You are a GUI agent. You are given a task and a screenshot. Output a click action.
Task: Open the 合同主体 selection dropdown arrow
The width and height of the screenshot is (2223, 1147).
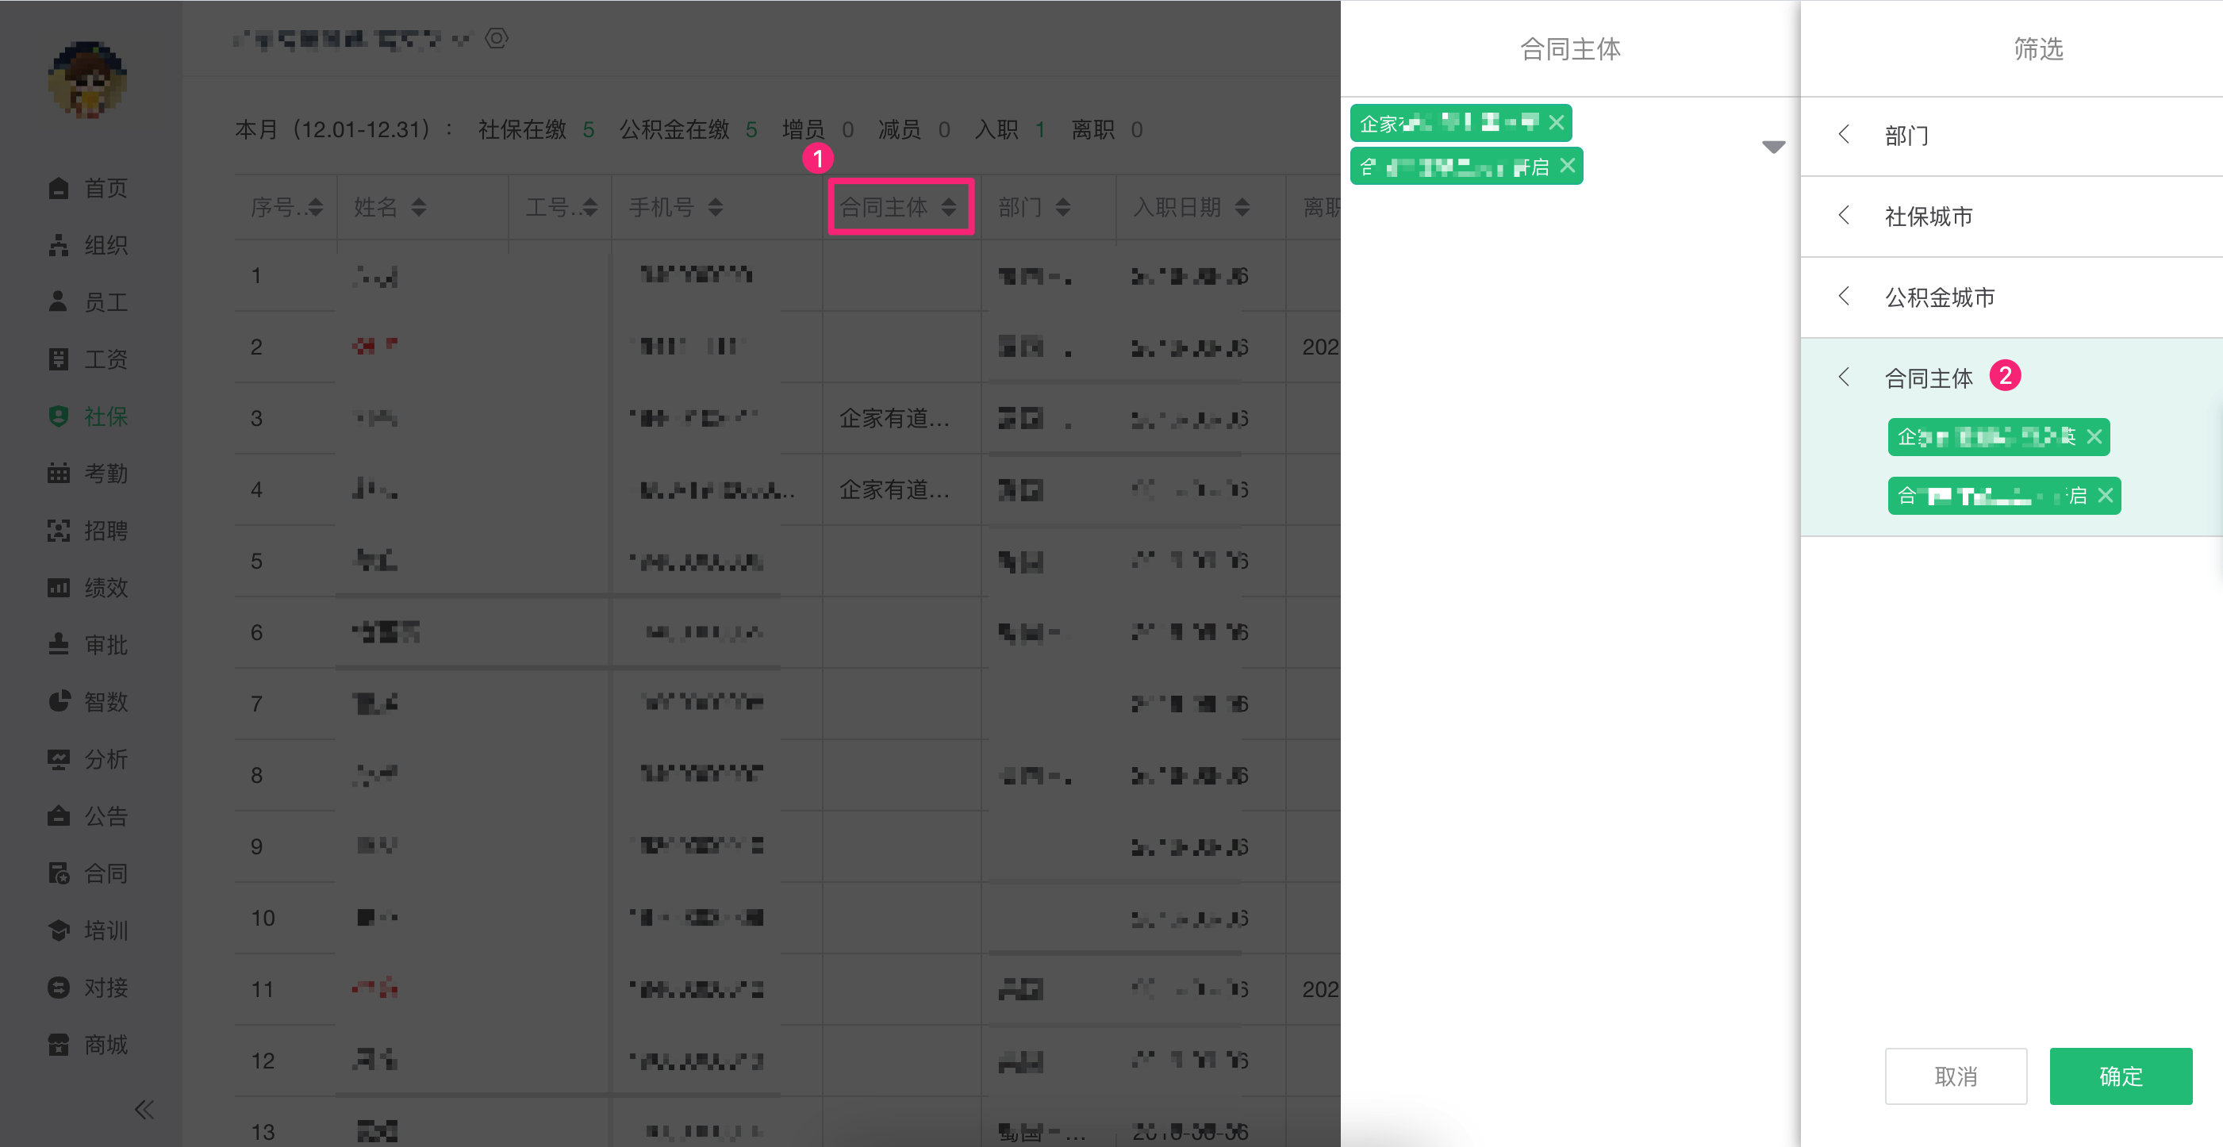1772,147
